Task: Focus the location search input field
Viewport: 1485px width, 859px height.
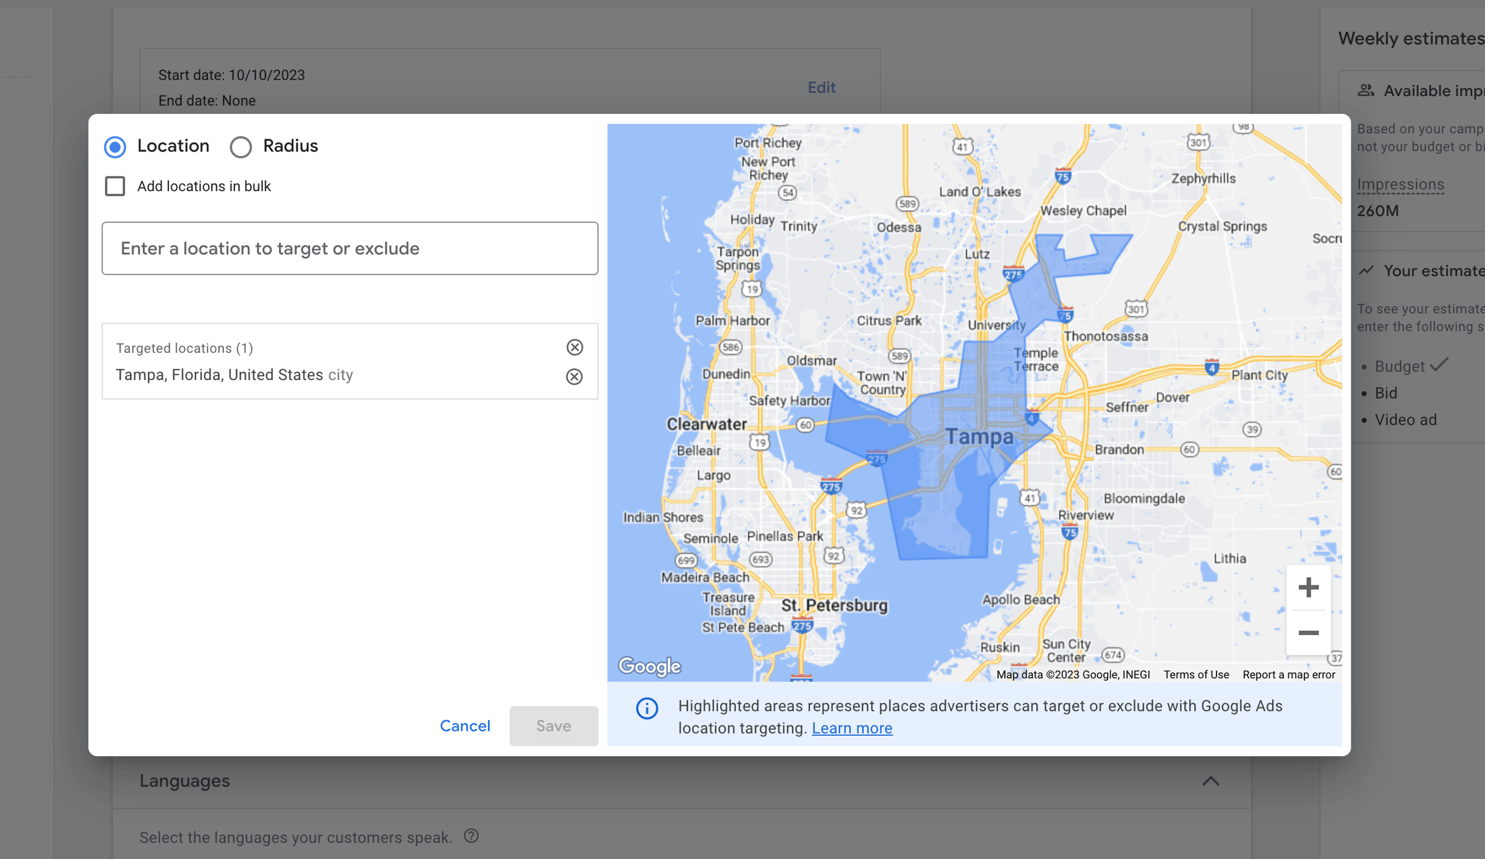Action: (350, 248)
